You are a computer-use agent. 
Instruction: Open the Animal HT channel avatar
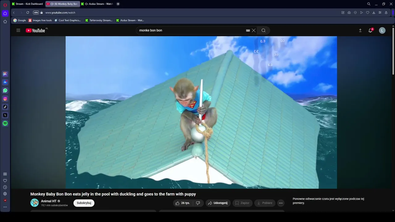pyautogui.click(x=35, y=203)
